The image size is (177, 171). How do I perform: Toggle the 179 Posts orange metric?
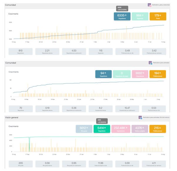pos(158,16)
